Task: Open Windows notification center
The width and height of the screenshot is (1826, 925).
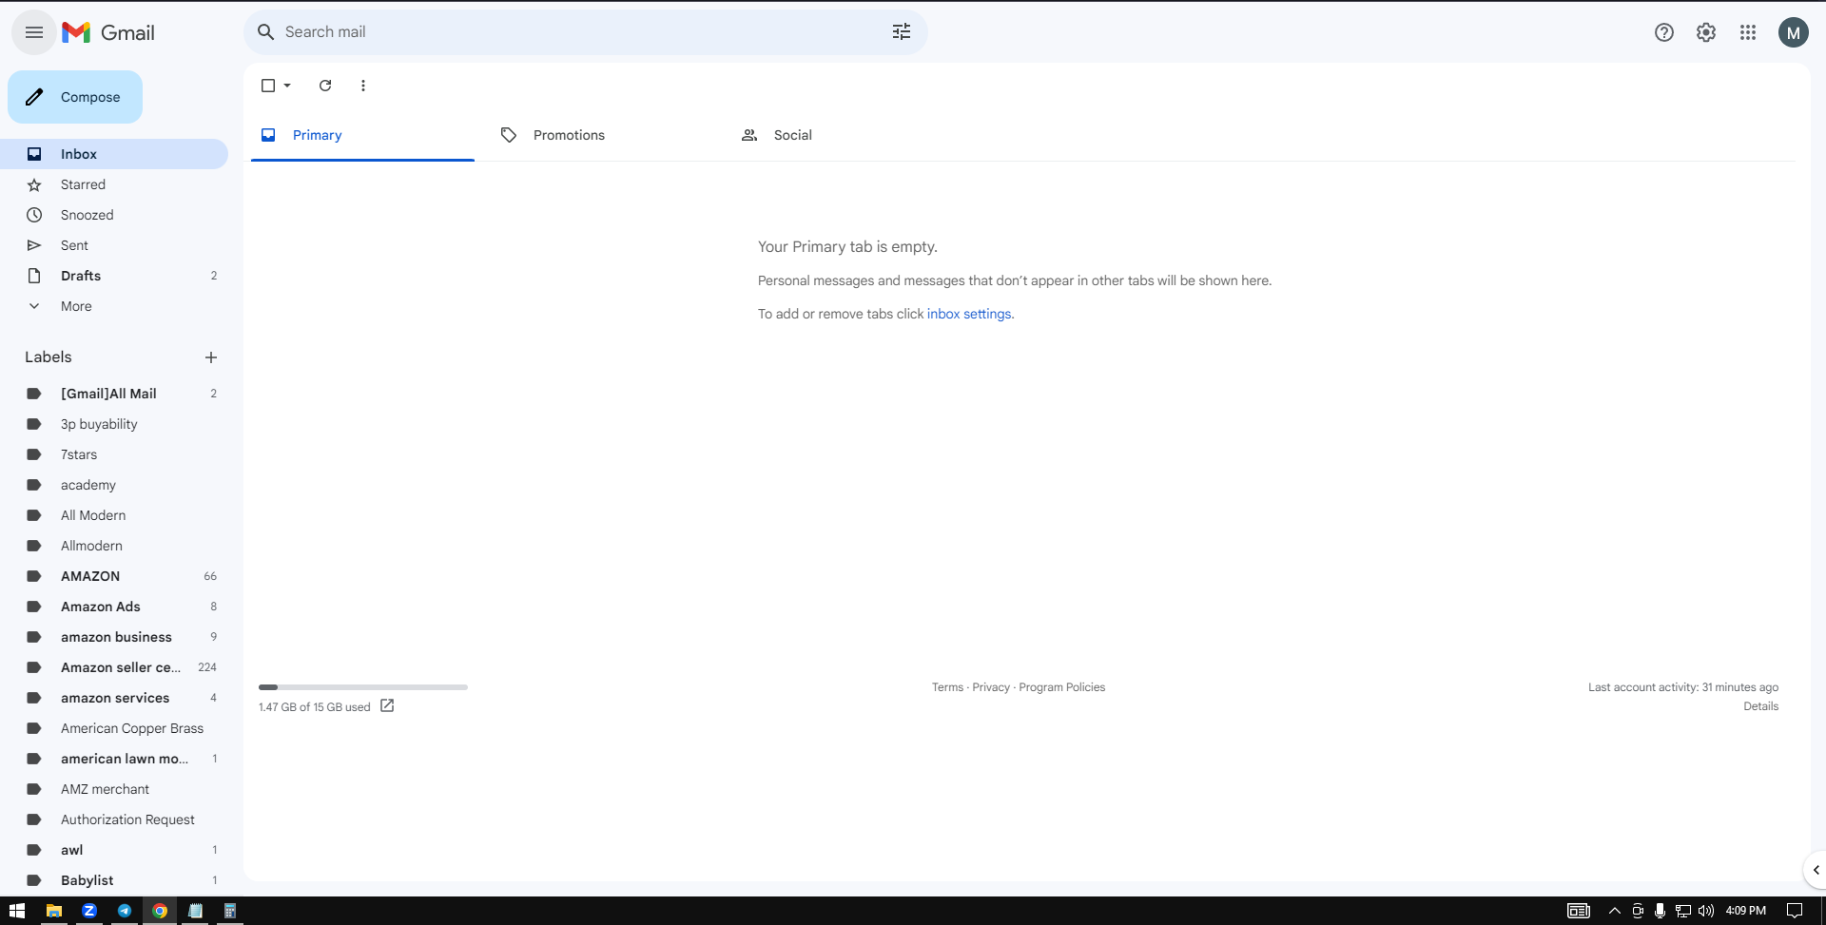Action: click(1795, 911)
